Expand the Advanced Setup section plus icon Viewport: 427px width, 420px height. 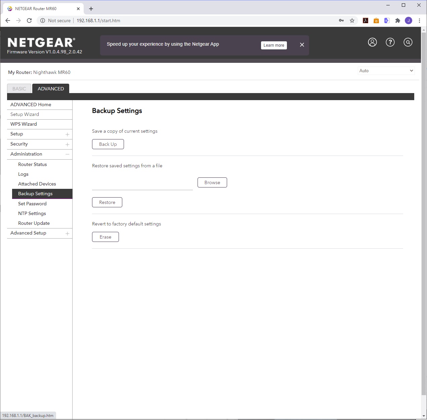point(67,234)
